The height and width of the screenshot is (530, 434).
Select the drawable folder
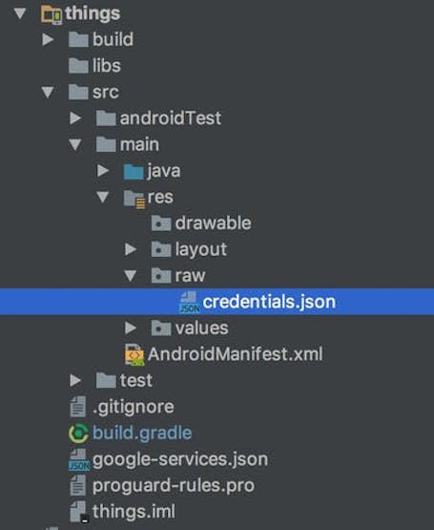click(x=201, y=223)
